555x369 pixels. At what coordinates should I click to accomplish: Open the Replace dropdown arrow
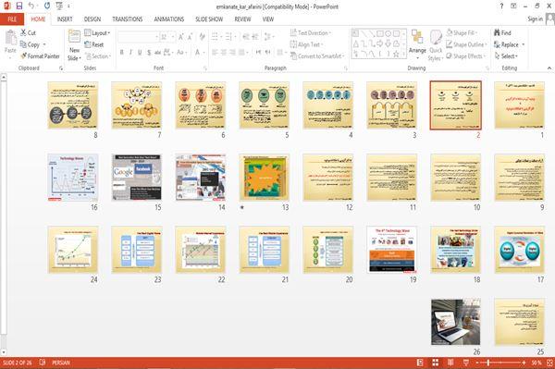524,44
